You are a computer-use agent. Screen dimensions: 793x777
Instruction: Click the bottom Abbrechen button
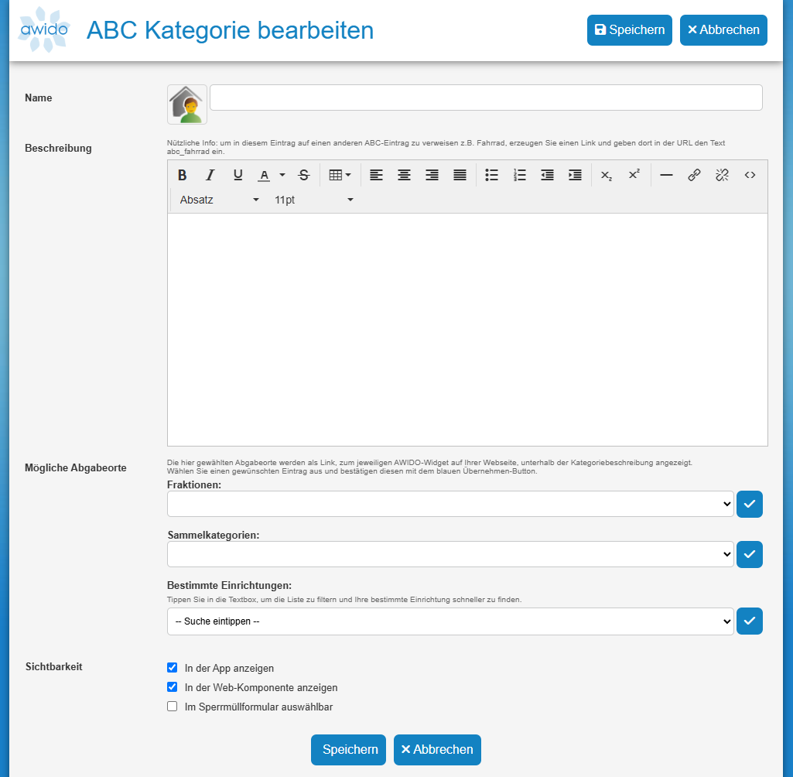[x=437, y=749]
